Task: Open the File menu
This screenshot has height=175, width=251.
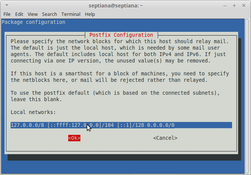Action: pyautogui.click(x=7, y=14)
